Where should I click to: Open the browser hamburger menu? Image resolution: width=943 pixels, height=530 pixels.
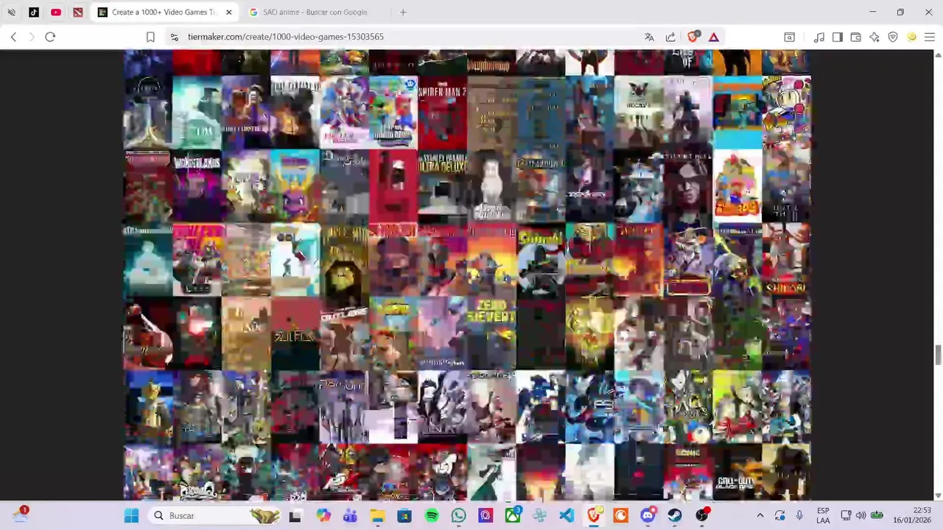pos(930,37)
